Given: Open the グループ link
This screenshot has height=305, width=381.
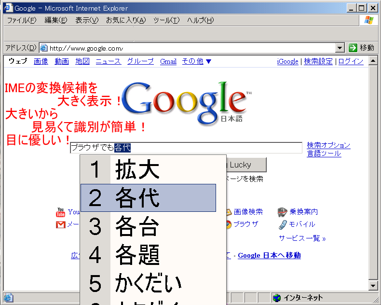Looking at the screenshot, I should [x=140, y=61].
